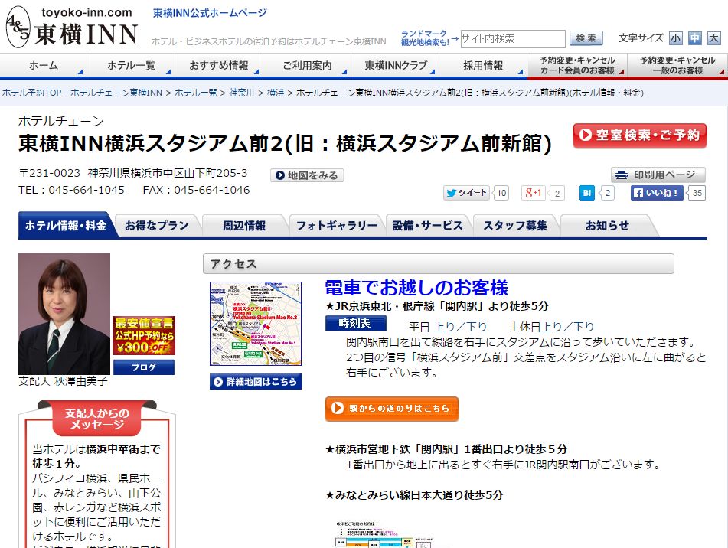Open the 採用情報 menu
Image resolution: width=728 pixels, height=548 pixels.
(483, 65)
